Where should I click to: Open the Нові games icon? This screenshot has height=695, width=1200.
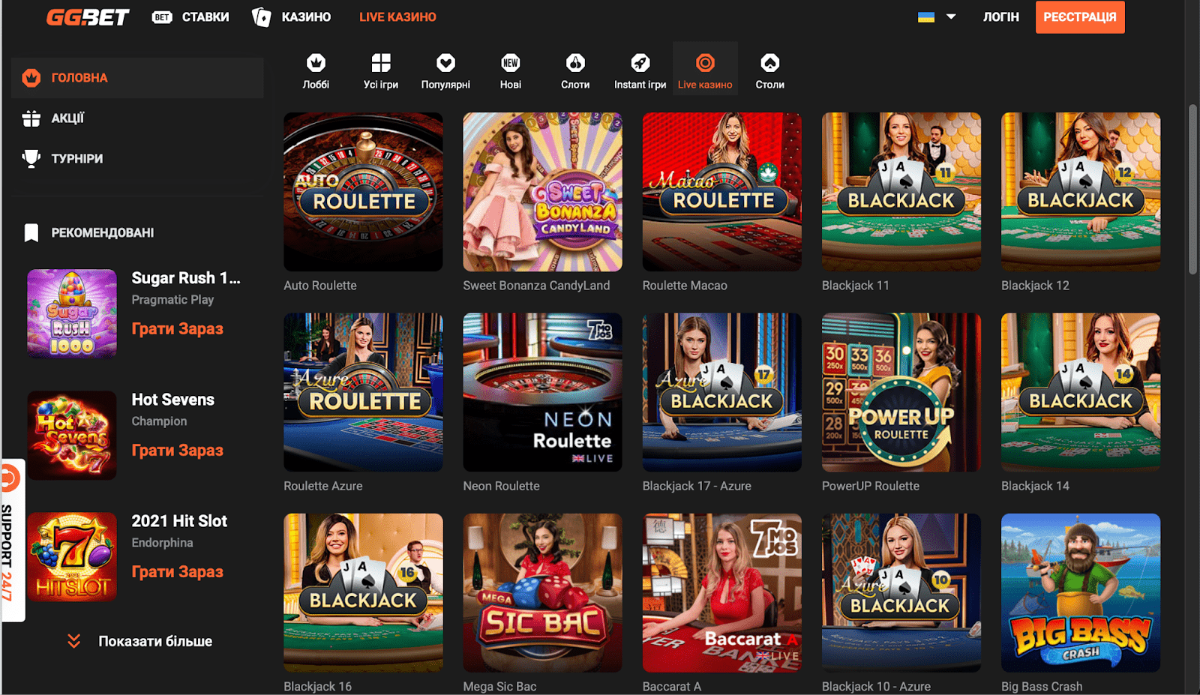(511, 63)
